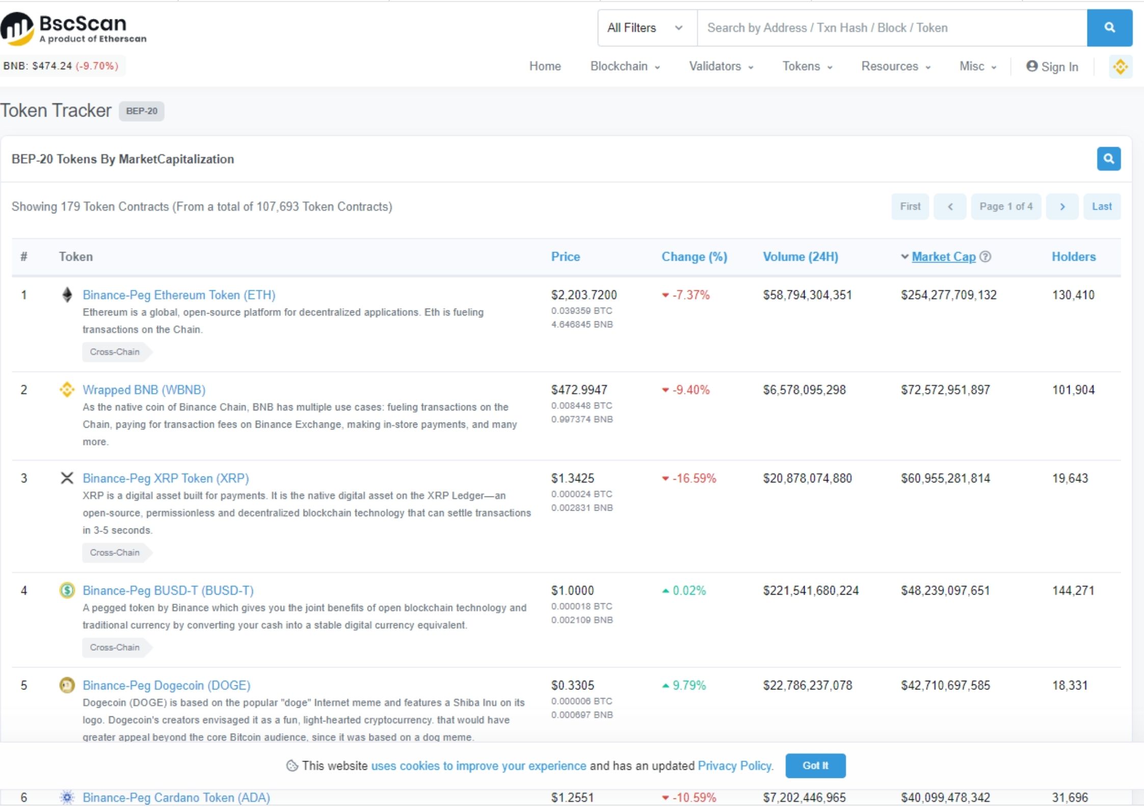Focus the address search input field

(x=892, y=28)
